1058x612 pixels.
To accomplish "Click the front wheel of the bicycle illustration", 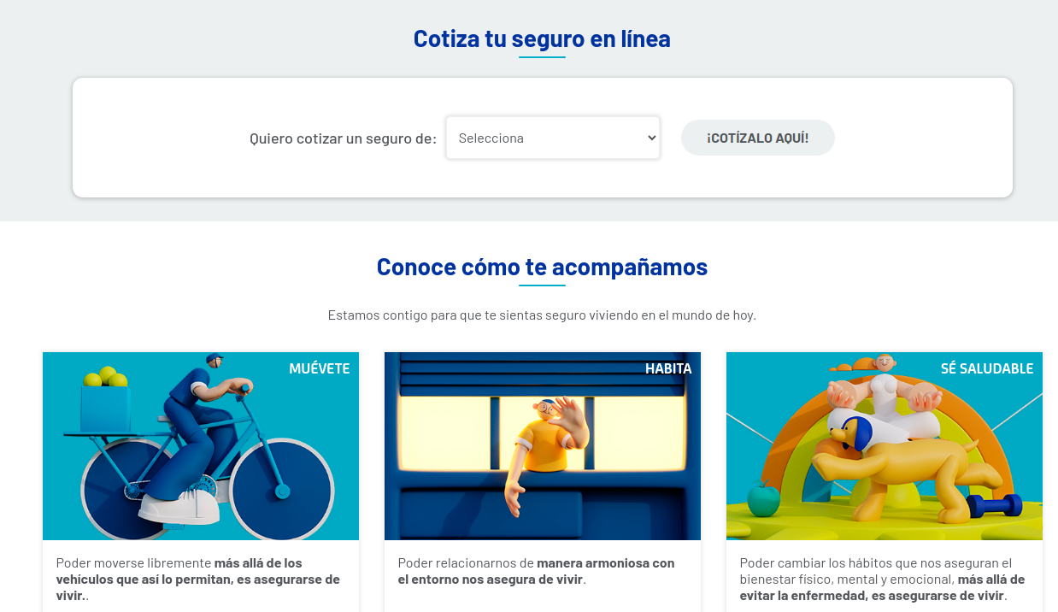I will click(282, 490).
